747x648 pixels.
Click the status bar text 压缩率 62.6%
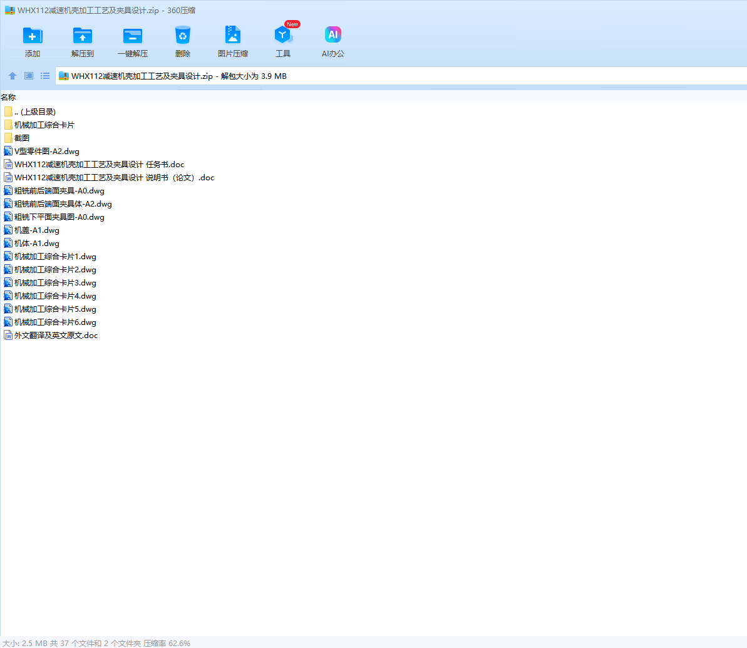tap(167, 643)
